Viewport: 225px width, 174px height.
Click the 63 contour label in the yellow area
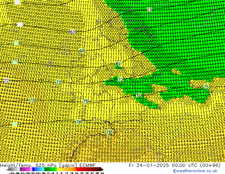coord(72,32)
